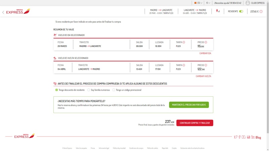The height and width of the screenshot is (151, 269).
Task: Click the 'Cambiar ida' link
Action: pyautogui.click(x=205, y=53)
